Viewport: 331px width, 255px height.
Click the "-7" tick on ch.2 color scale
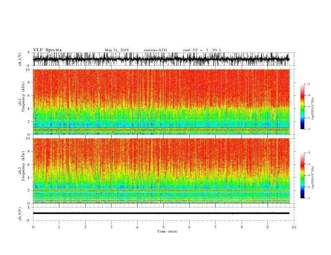pyautogui.click(x=308, y=198)
